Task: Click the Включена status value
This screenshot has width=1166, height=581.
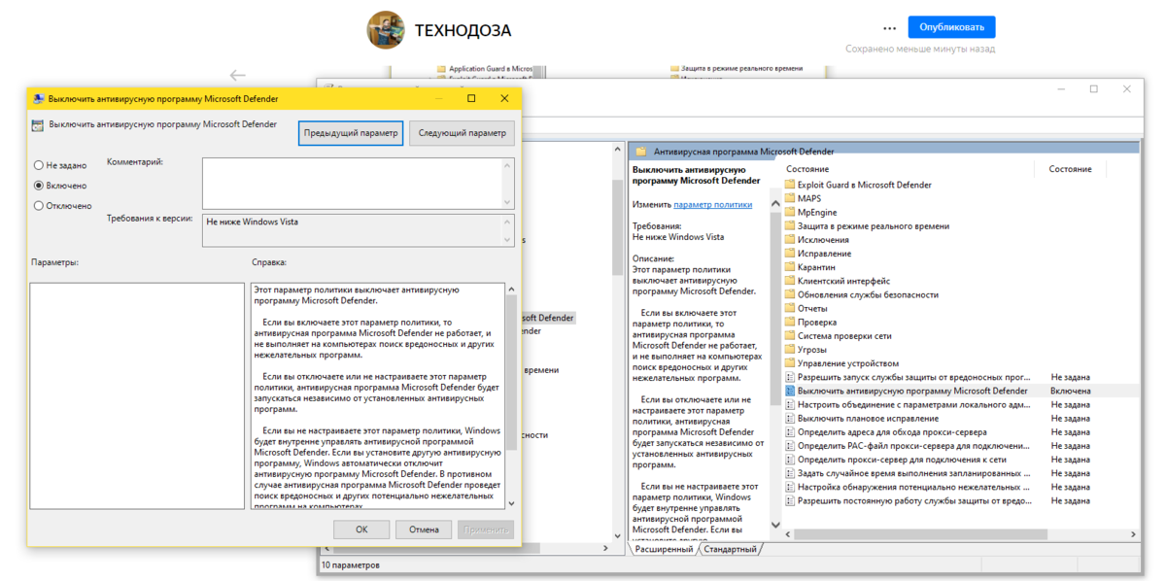Action: coord(1071,391)
